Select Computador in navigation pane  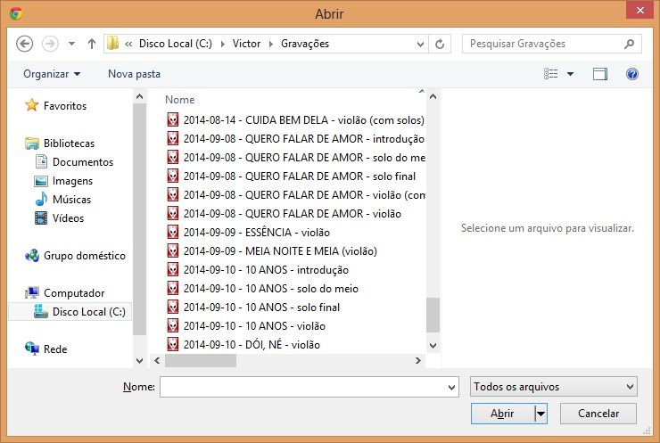click(x=64, y=293)
